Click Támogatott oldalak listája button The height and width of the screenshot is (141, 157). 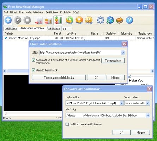[x=59, y=78]
